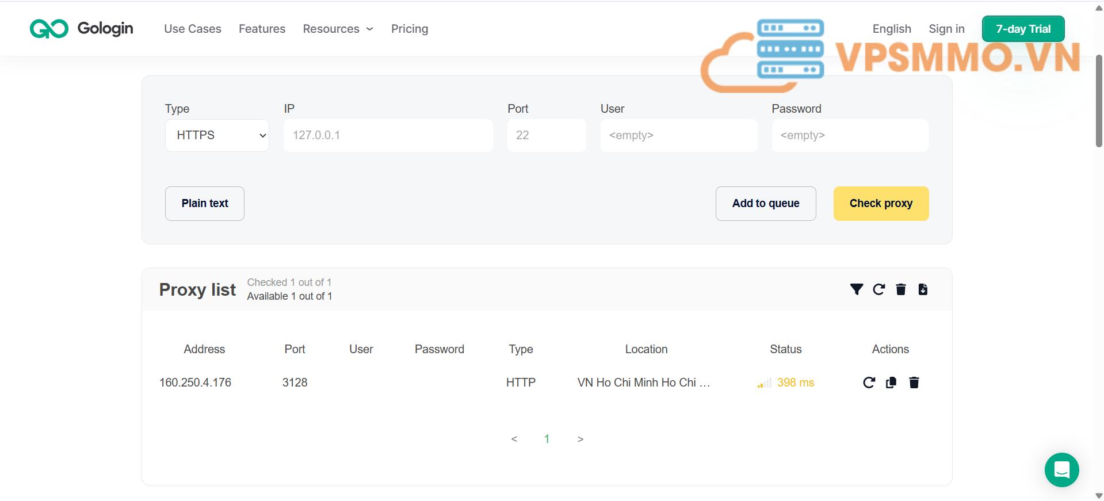The image size is (1104, 501).
Task: Open the Use Cases menu item
Action: [x=192, y=29]
